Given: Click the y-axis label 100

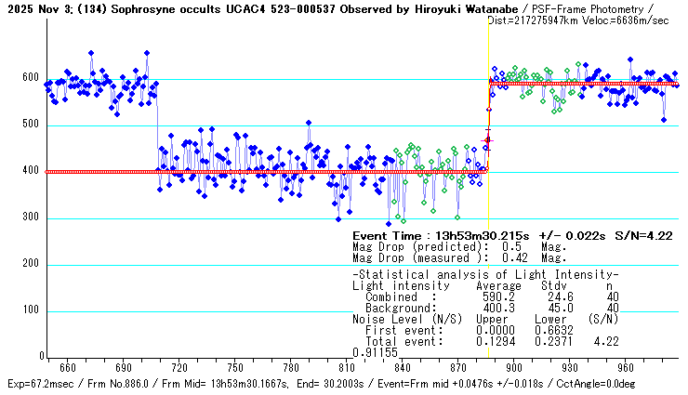Looking at the screenshot, I should pyautogui.click(x=30, y=310).
